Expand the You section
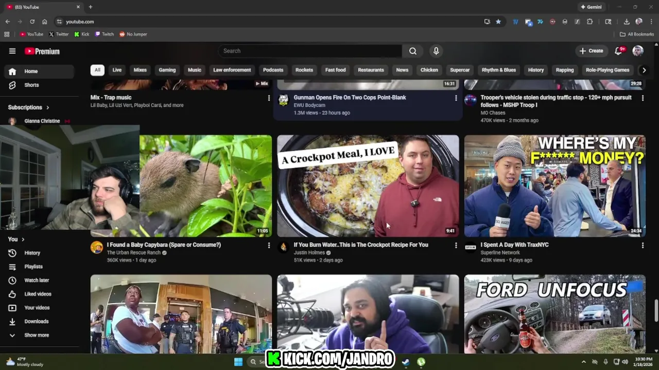The height and width of the screenshot is (370, 659). coord(16,239)
